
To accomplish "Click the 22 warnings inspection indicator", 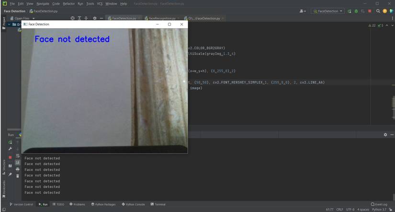I will click(372, 25).
